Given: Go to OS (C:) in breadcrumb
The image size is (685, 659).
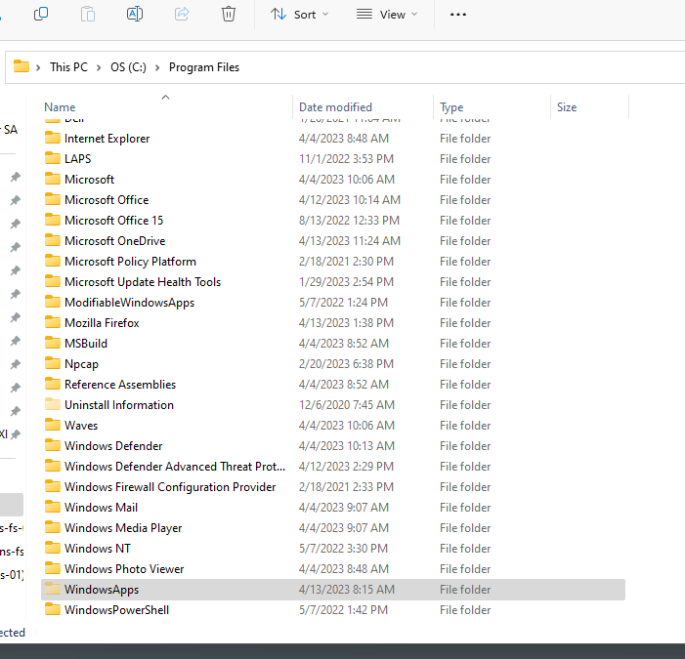Looking at the screenshot, I should [128, 67].
